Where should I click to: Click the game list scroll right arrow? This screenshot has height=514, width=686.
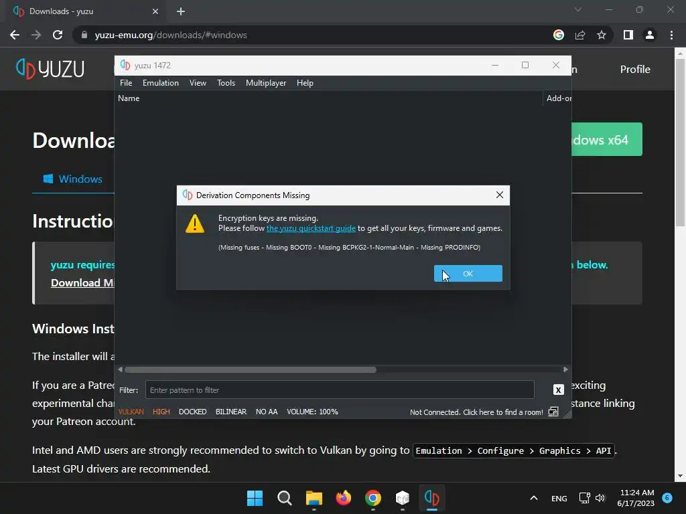(x=565, y=369)
